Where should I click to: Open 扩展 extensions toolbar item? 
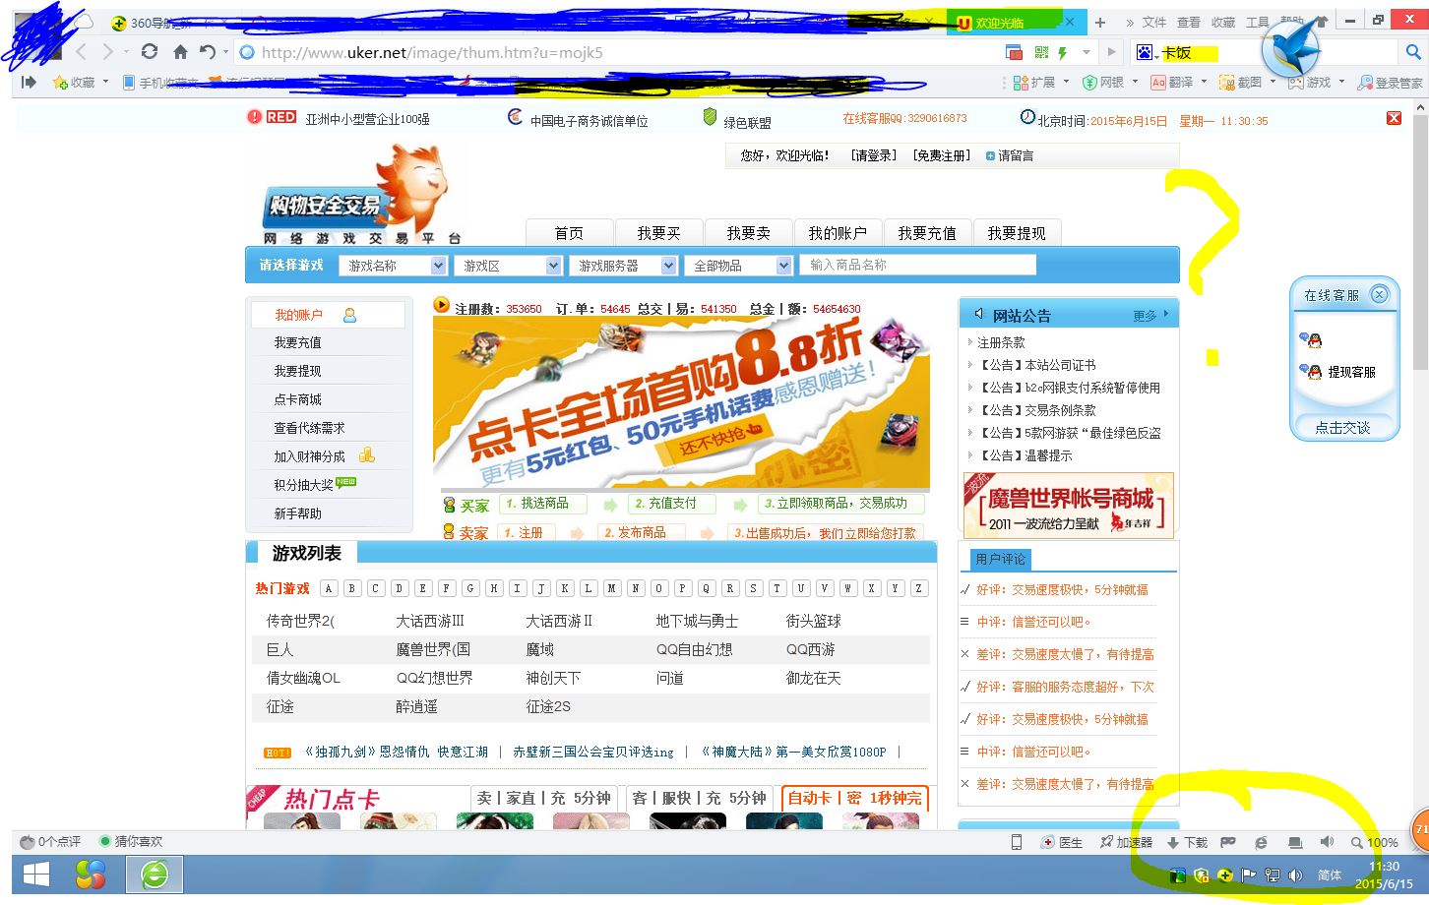pyautogui.click(x=1035, y=83)
